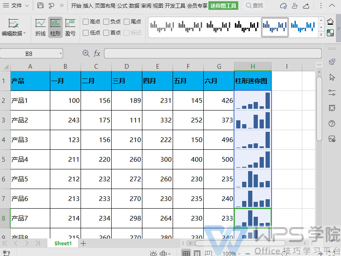Open the three-dot more options menu
Viewport: 341px width, 256px height.
coord(321,6)
